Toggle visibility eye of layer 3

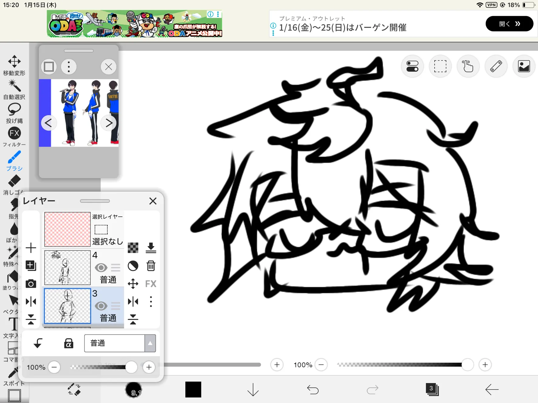click(x=101, y=306)
